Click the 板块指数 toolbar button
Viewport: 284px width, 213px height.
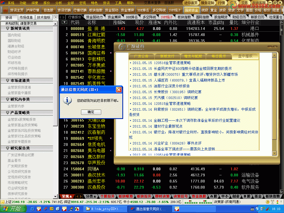(96, 10)
